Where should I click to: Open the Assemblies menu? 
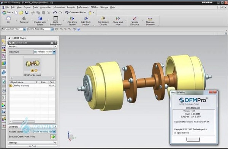46,7
